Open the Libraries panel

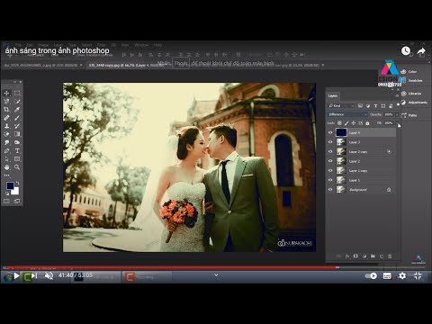click(x=411, y=94)
